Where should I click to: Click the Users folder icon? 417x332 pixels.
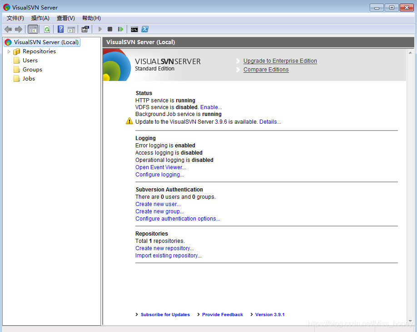click(x=17, y=60)
